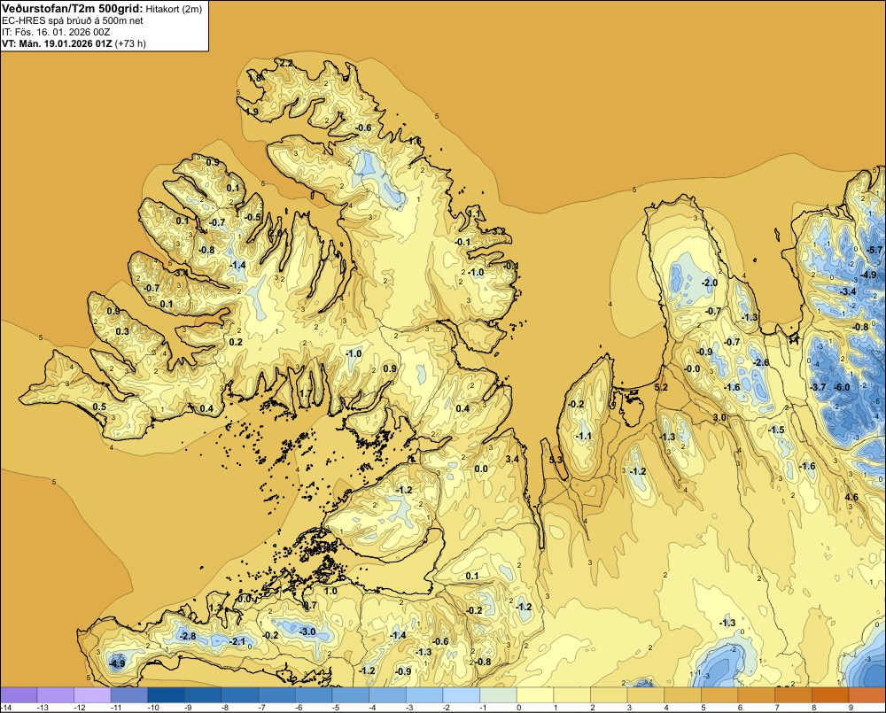Click the 0.3 temperature label
Screen dimensions: 886x713
click(122, 331)
